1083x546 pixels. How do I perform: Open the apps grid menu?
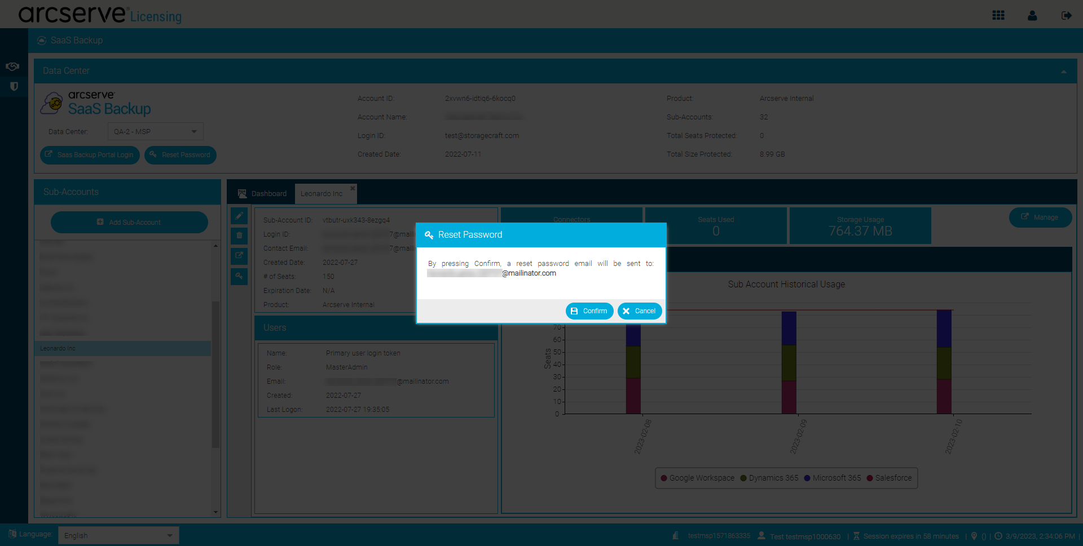point(998,15)
